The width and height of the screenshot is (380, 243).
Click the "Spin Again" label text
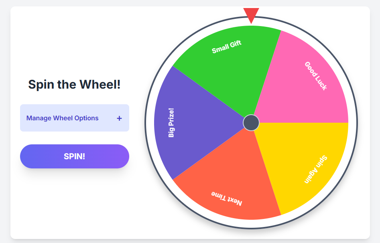pyautogui.click(x=316, y=169)
